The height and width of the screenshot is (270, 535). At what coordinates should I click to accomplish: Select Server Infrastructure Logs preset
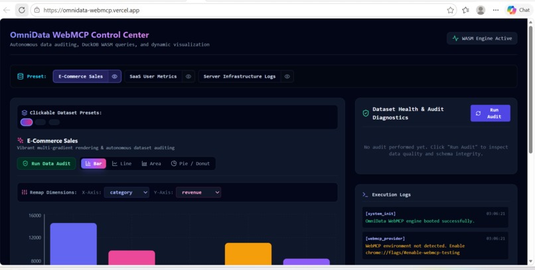point(240,76)
